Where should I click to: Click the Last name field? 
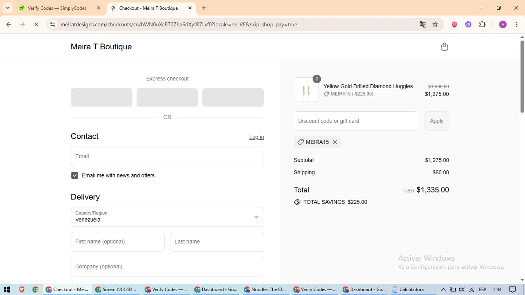pos(217,241)
